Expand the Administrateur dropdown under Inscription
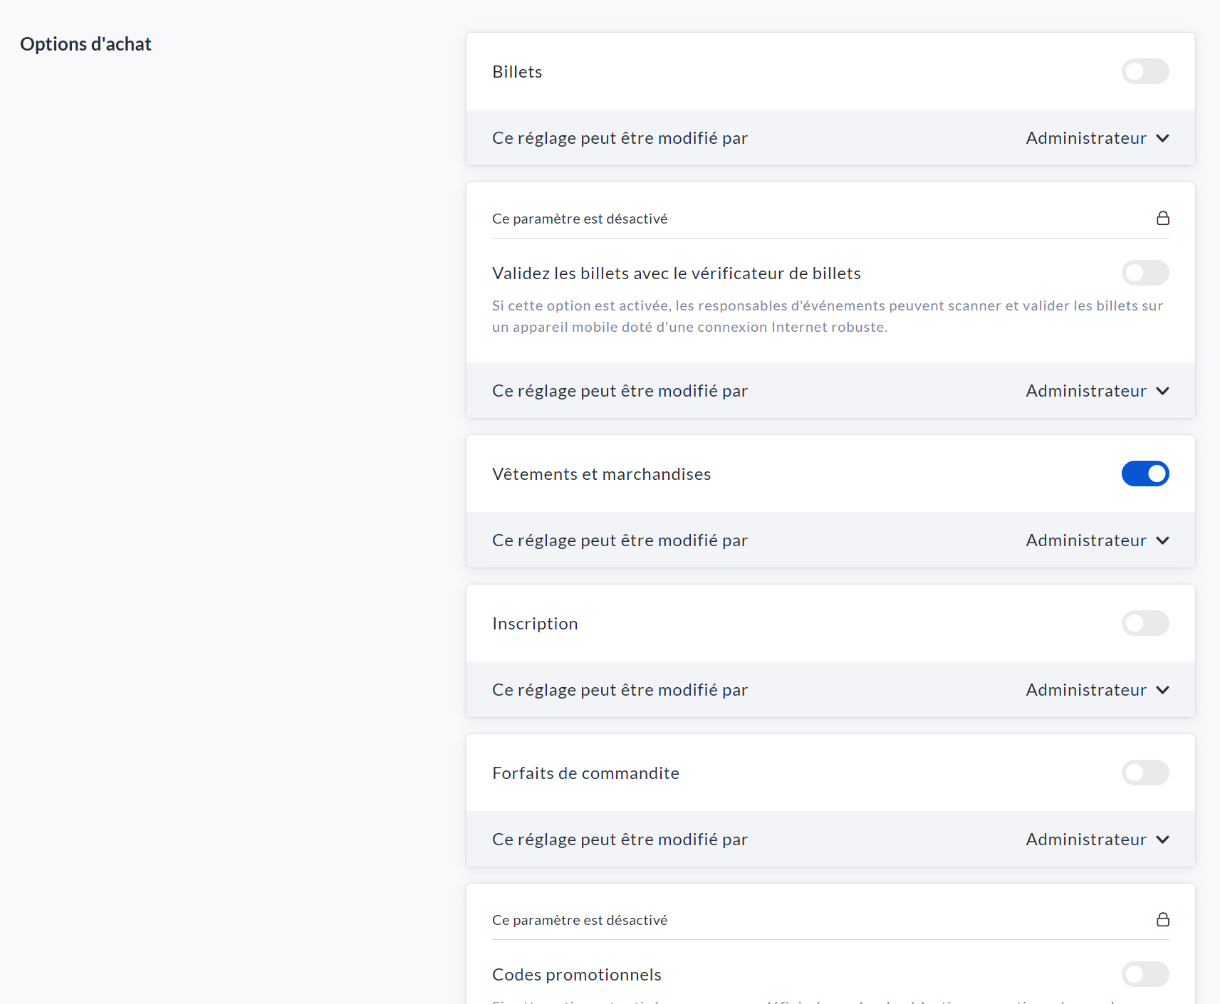This screenshot has height=1004, width=1220. [1097, 690]
